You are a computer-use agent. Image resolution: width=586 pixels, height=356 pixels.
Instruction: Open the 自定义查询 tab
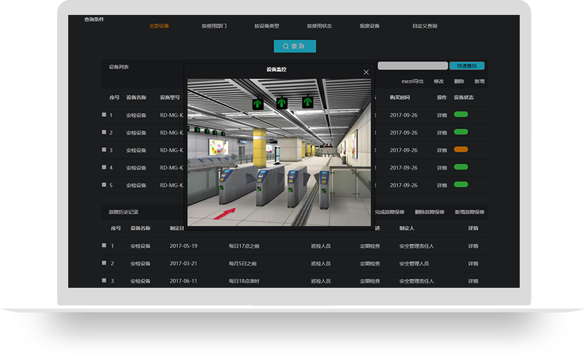[x=424, y=26]
